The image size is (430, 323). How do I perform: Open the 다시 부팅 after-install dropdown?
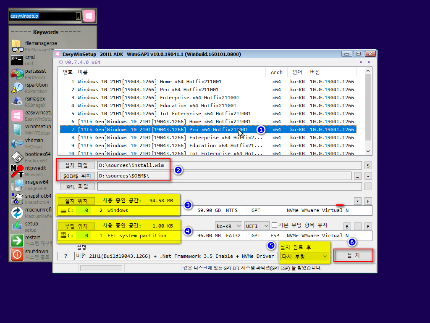pos(304,256)
